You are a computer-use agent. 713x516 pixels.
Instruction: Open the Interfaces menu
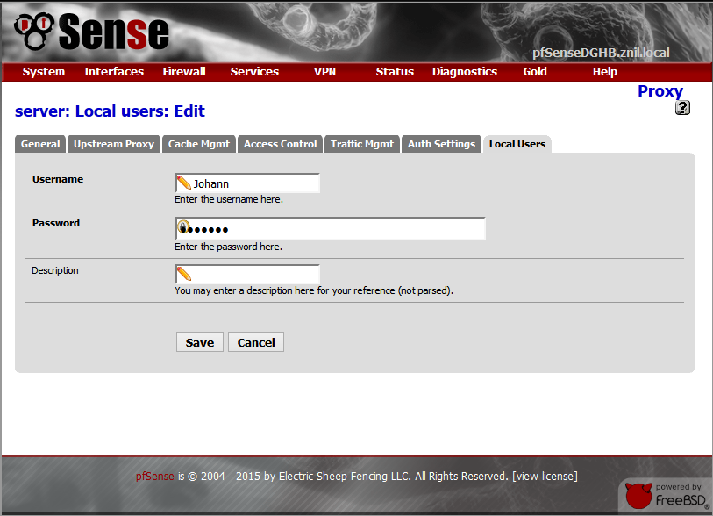coord(114,72)
